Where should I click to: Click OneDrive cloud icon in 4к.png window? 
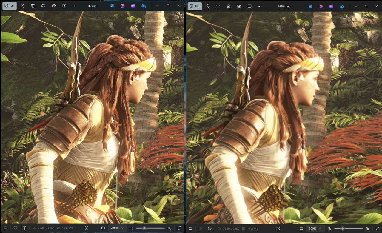(x=144, y=6)
